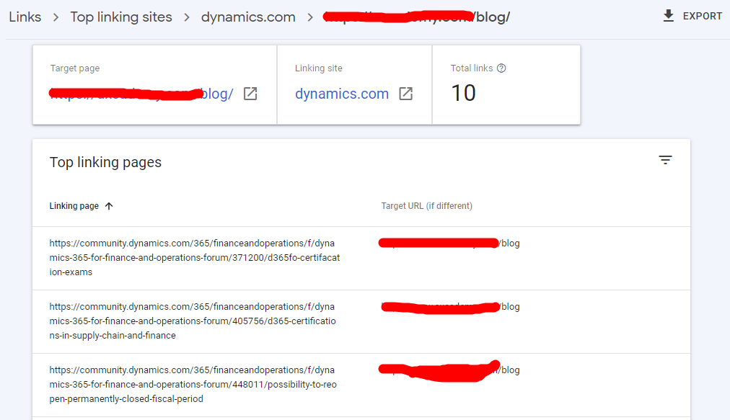Click target URL /blog in supply-chain-and-finance row

pyautogui.click(x=450, y=307)
